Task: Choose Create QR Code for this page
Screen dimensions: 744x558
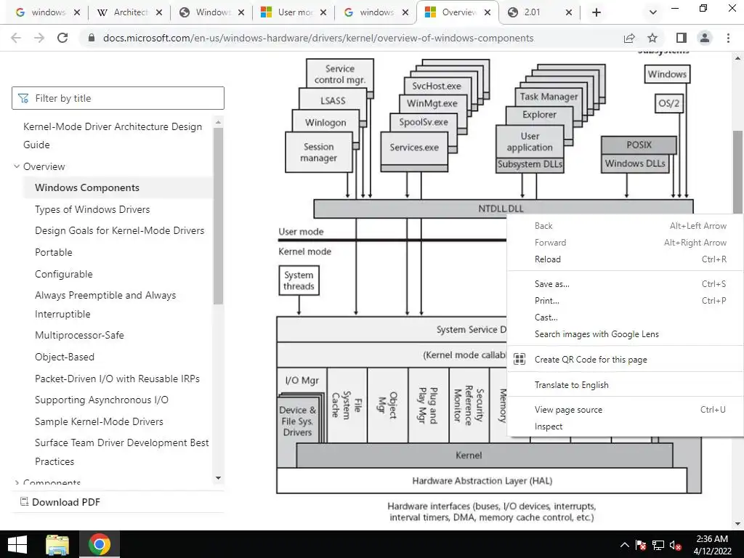Action: point(624,359)
